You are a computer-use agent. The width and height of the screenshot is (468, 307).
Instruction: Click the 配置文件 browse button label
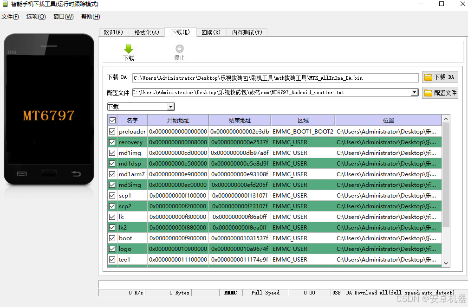pos(445,93)
